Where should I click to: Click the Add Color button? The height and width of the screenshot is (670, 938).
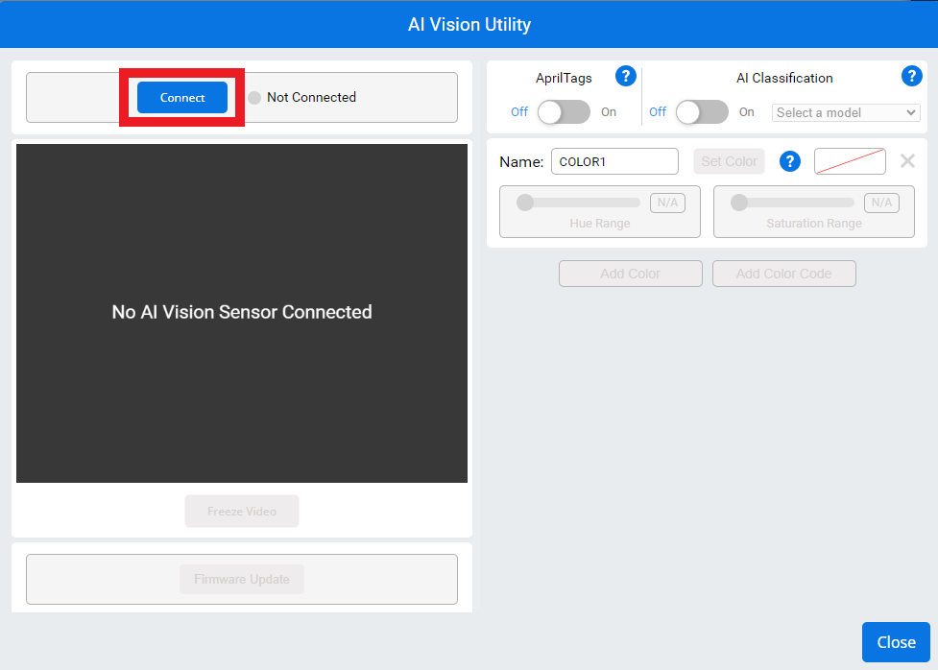click(x=630, y=274)
